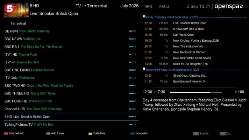This screenshot has width=249, height=140.
Task: Click the 12:30 - 17:30 event progress bar
Action: [196, 92]
